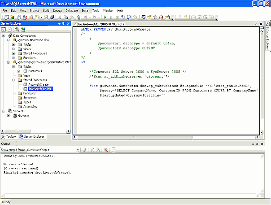The image size is (271, 205).
Task: Close the Output panel
Action: [x=262, y=144]
